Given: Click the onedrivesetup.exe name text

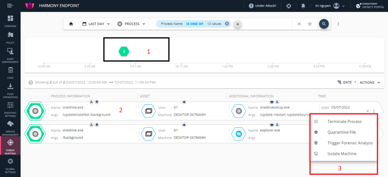Looking at the screenshot, I should pos(275,107).
